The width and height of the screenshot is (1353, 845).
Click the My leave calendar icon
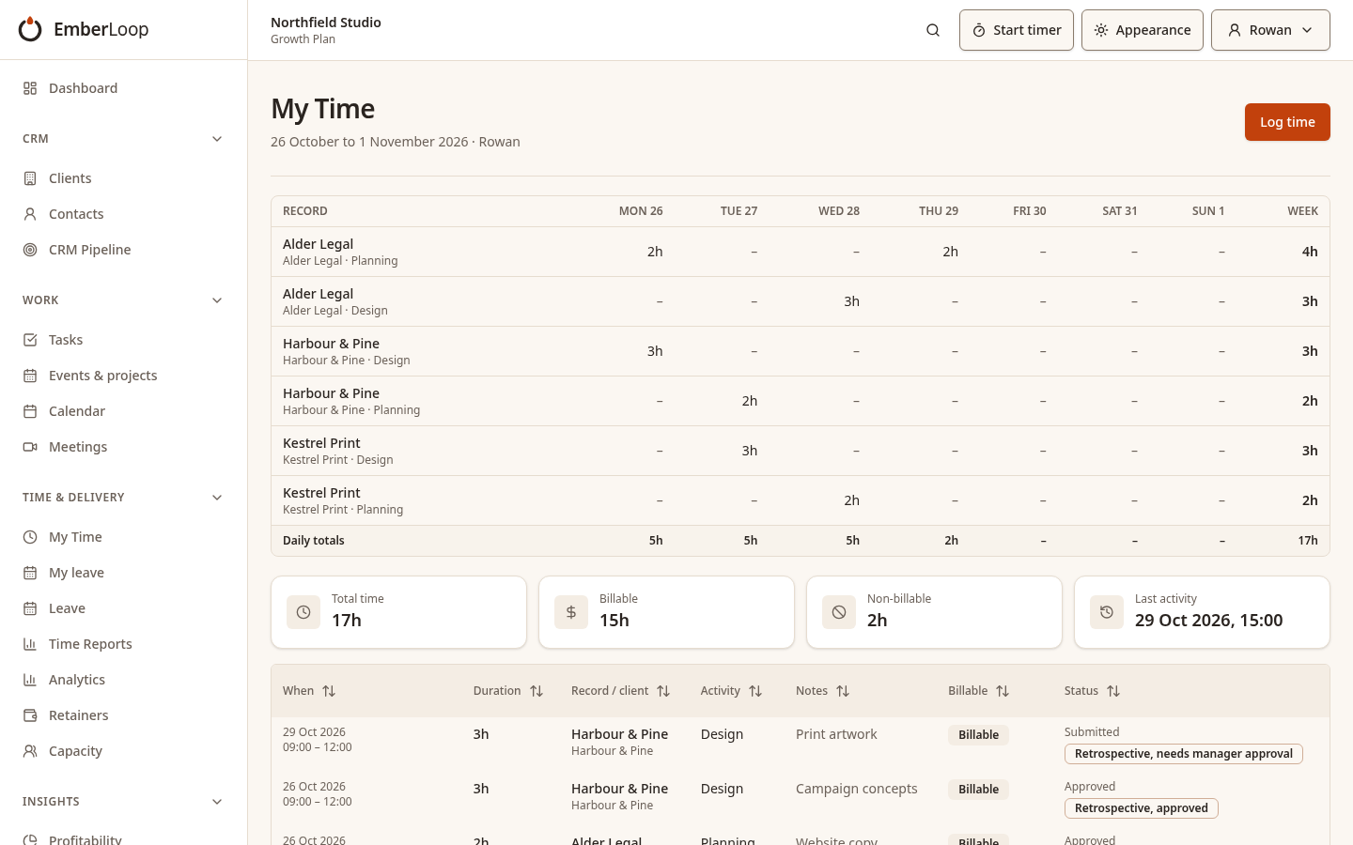point(30,573)
